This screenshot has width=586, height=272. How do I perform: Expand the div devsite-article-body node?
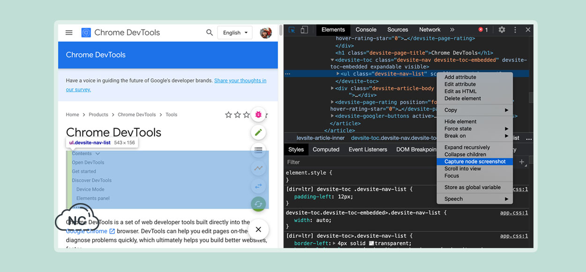point(332,88)
